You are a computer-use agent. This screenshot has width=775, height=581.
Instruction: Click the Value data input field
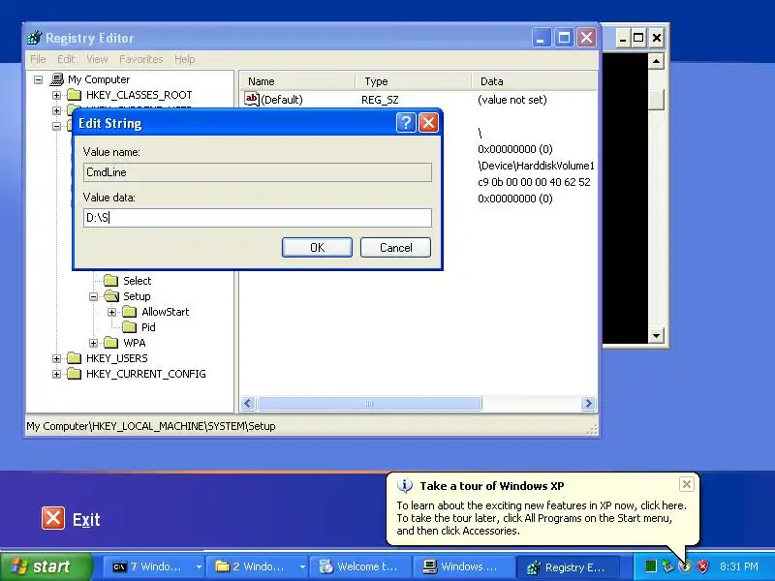pos(258,217)
